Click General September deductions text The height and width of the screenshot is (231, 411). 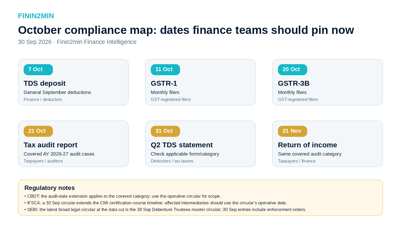(x=57, y=92)
